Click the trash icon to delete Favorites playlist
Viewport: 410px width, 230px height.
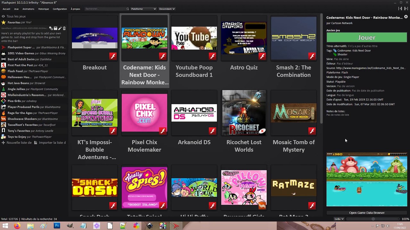click(64, 28)
